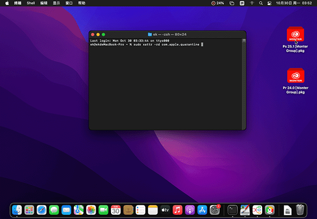Click the 24% battery status menu bar icon

(218, 3)
